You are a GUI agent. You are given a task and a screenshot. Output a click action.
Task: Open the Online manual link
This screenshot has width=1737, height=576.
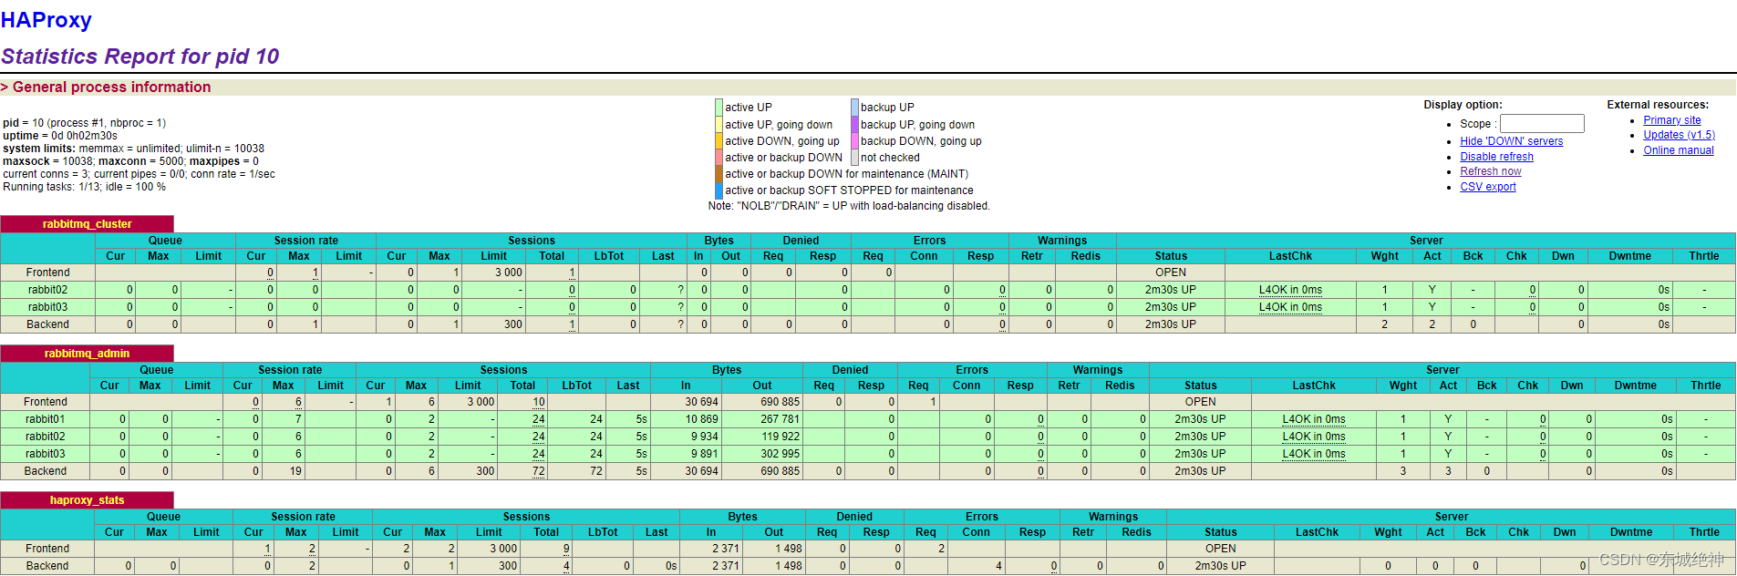tap(1678, 150)
